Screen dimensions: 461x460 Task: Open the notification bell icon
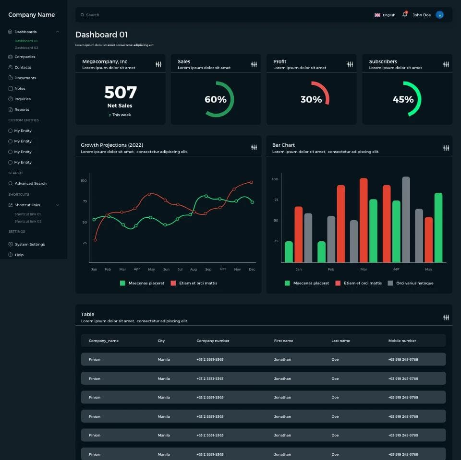coord(405,14)
